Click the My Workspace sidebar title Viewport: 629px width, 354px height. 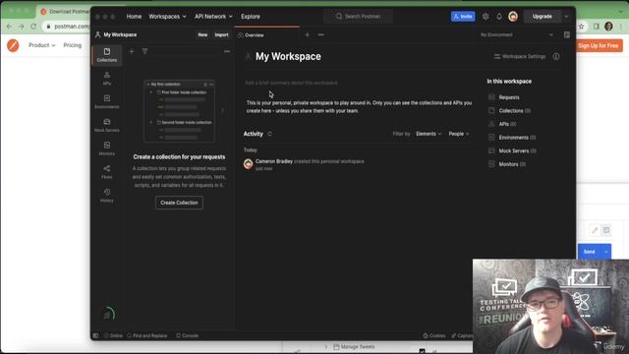click(120, 35)
